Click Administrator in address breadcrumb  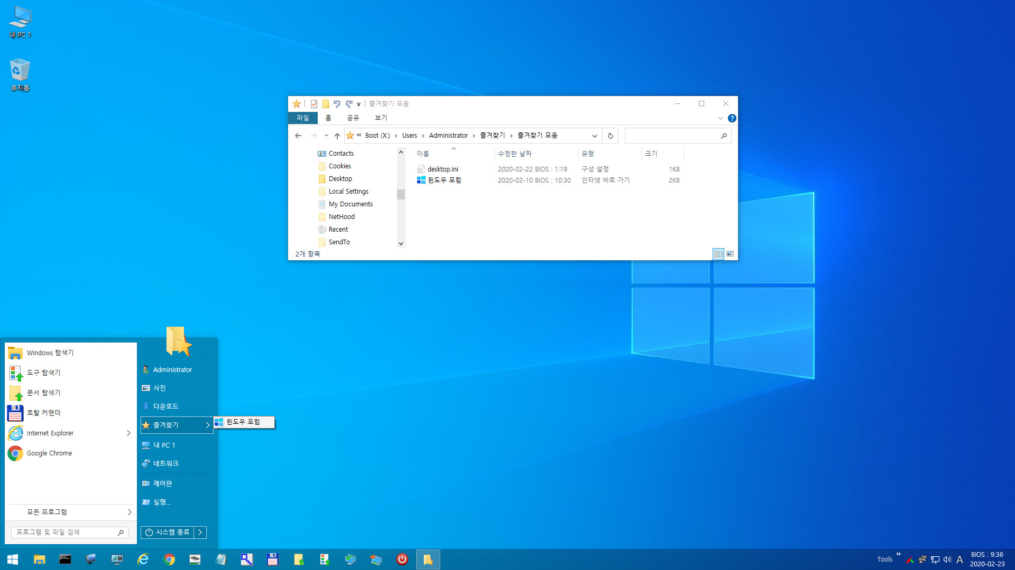[448, 136]
